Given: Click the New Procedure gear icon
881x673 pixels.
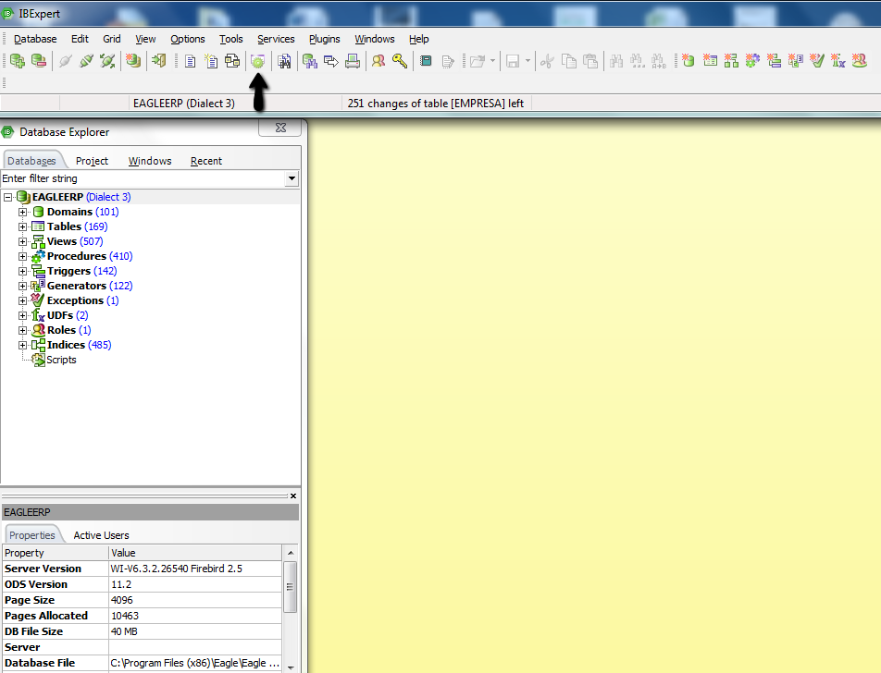Looking at the screenshot, I should 752,60.
